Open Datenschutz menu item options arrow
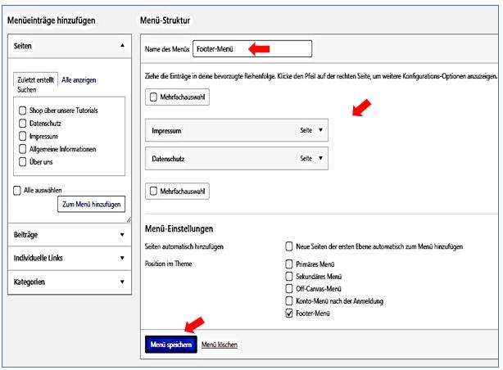The width and height of the screenshot is (503, 370). point(321,157)
